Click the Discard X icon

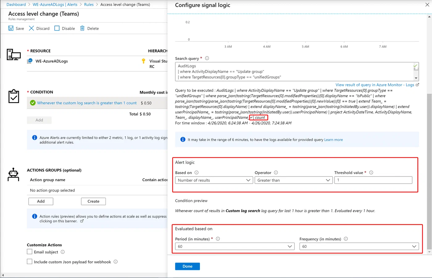coord(31,28)
